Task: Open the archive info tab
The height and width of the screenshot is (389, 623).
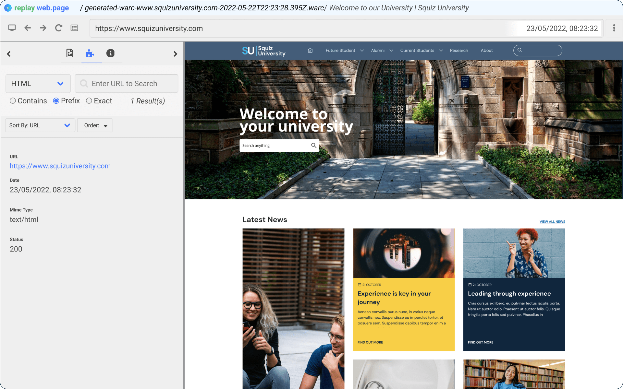Action: (110, 53)
